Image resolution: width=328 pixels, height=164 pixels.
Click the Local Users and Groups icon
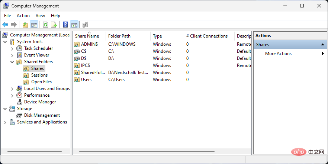coord(19,89)
